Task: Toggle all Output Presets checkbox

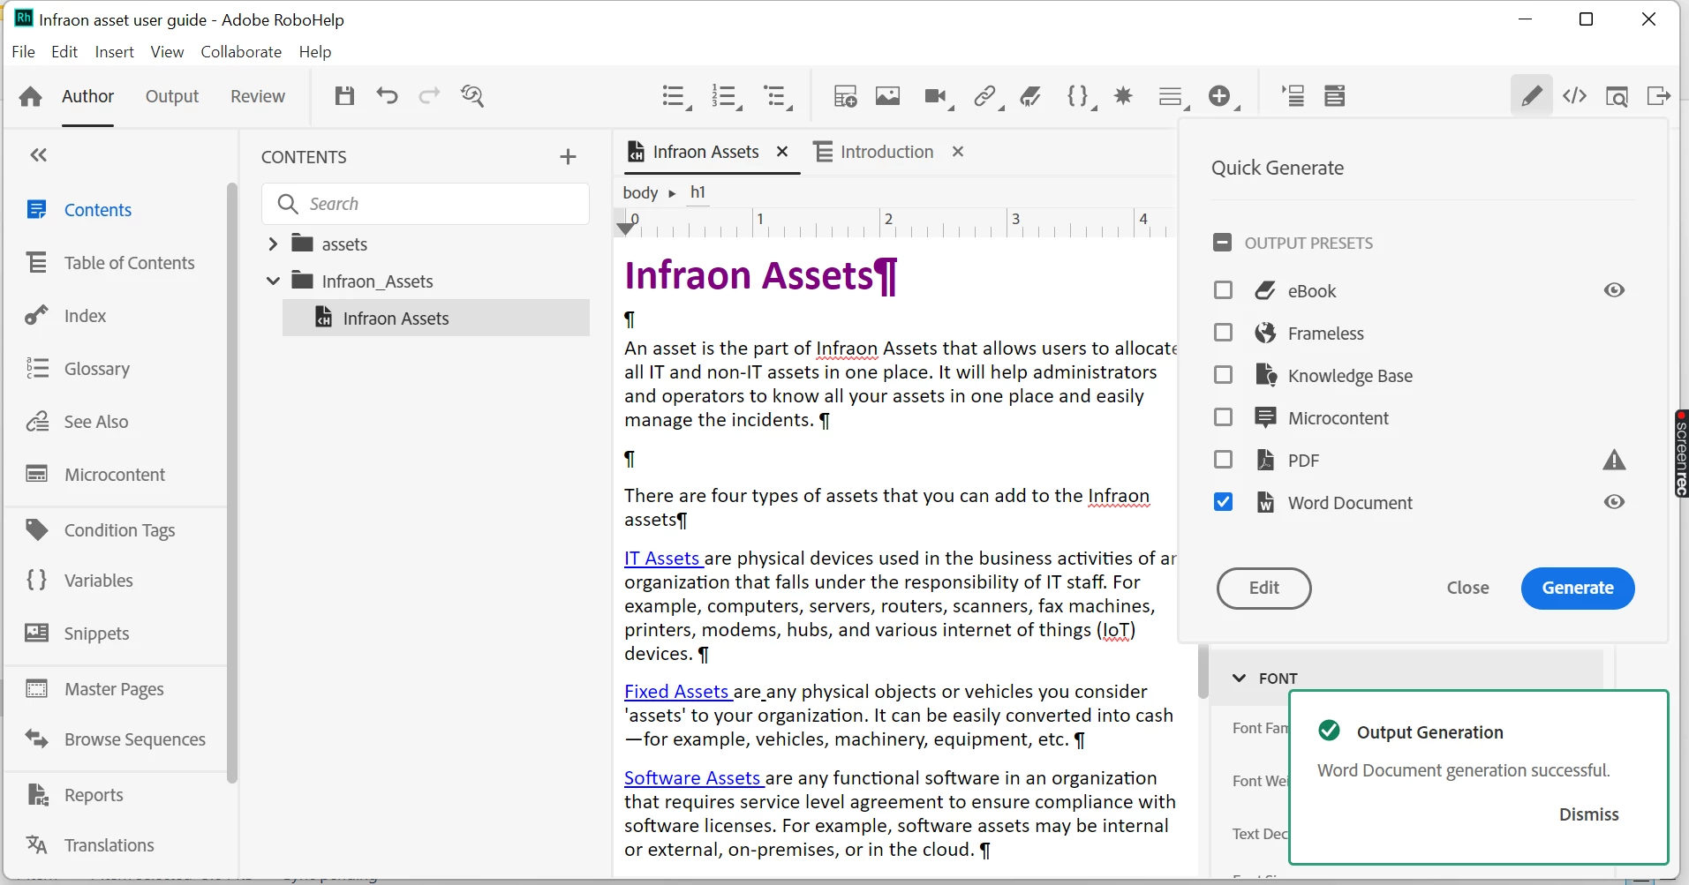Action: [x=1223, y=243]
